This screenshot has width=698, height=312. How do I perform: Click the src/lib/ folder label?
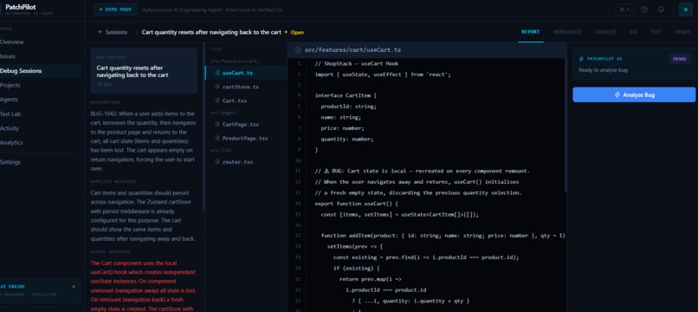click(223, 150)
